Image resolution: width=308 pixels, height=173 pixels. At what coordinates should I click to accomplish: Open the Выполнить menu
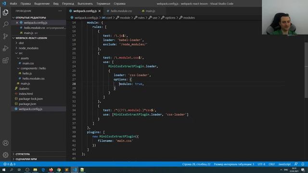(85, 3)
